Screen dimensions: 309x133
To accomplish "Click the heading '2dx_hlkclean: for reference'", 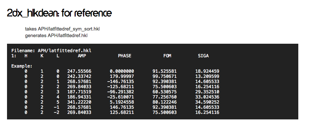I will tap(59, 13).
